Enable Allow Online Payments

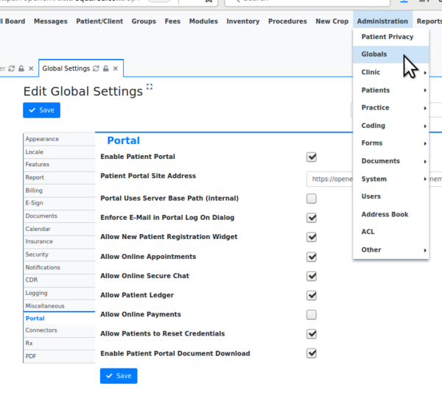tap(312, 314)
